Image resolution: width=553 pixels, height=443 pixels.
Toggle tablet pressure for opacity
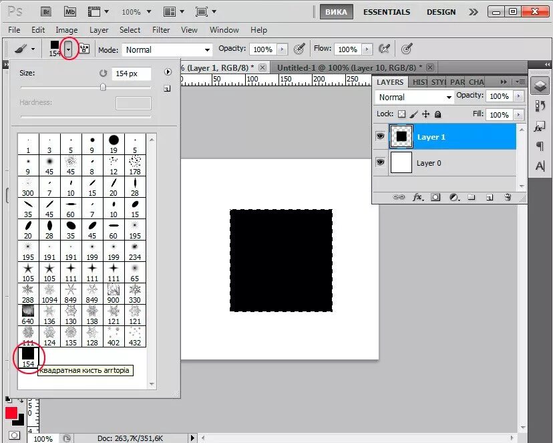tap(299, 49)
